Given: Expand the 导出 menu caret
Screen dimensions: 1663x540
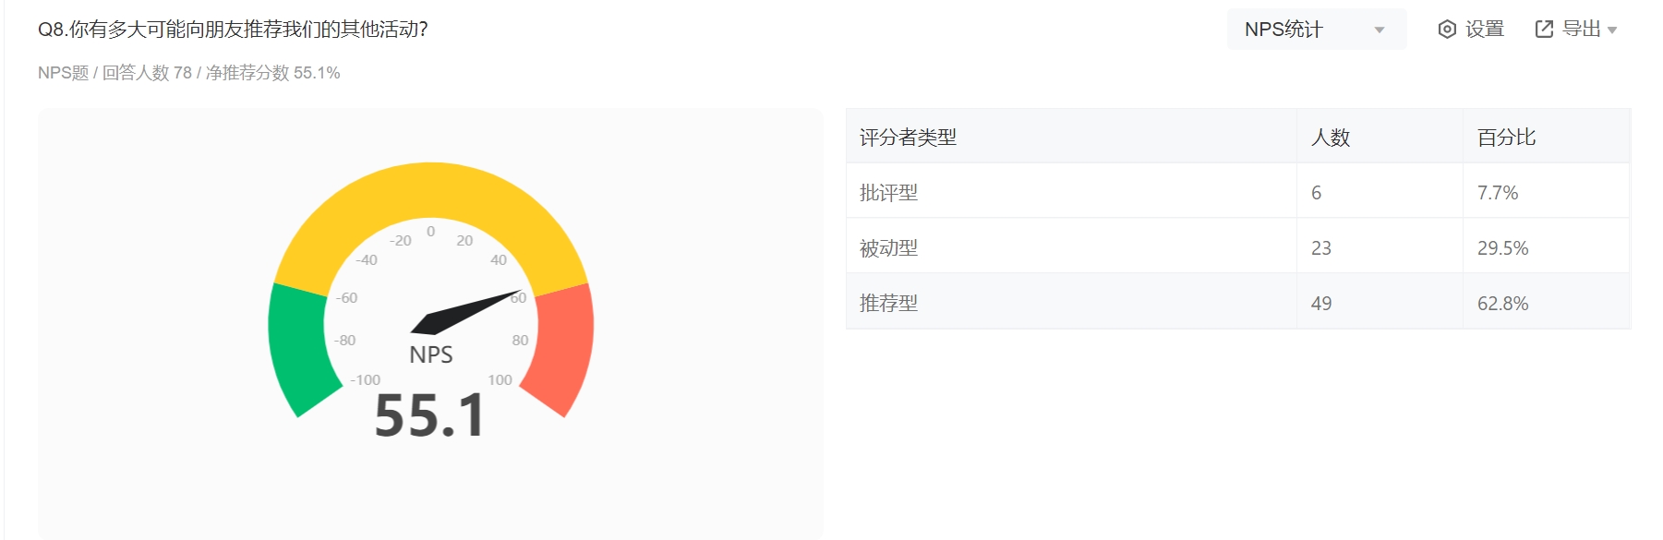Looking at the screenshot, I should click(1612, 30).
